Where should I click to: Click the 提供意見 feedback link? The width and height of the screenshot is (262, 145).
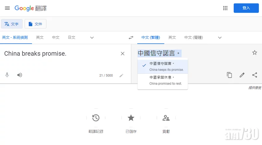[x=255, y=88]
